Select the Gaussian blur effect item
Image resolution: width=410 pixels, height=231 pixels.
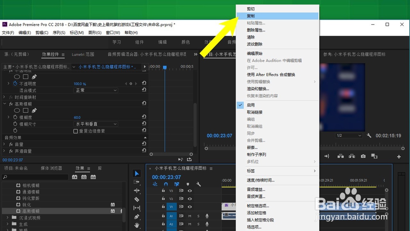[31, 211]
